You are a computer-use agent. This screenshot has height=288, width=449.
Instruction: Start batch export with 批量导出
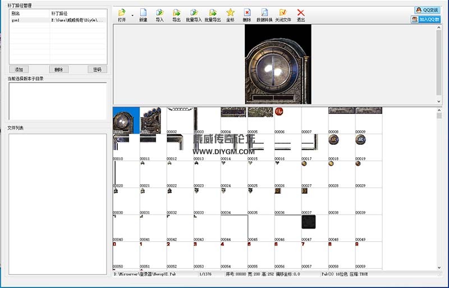point(213,15)
